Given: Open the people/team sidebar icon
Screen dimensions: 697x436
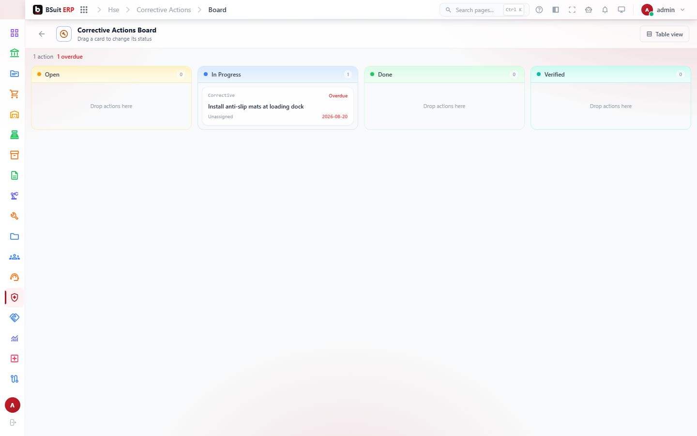Looking at the screenshot, I should [x=15, y=257].
